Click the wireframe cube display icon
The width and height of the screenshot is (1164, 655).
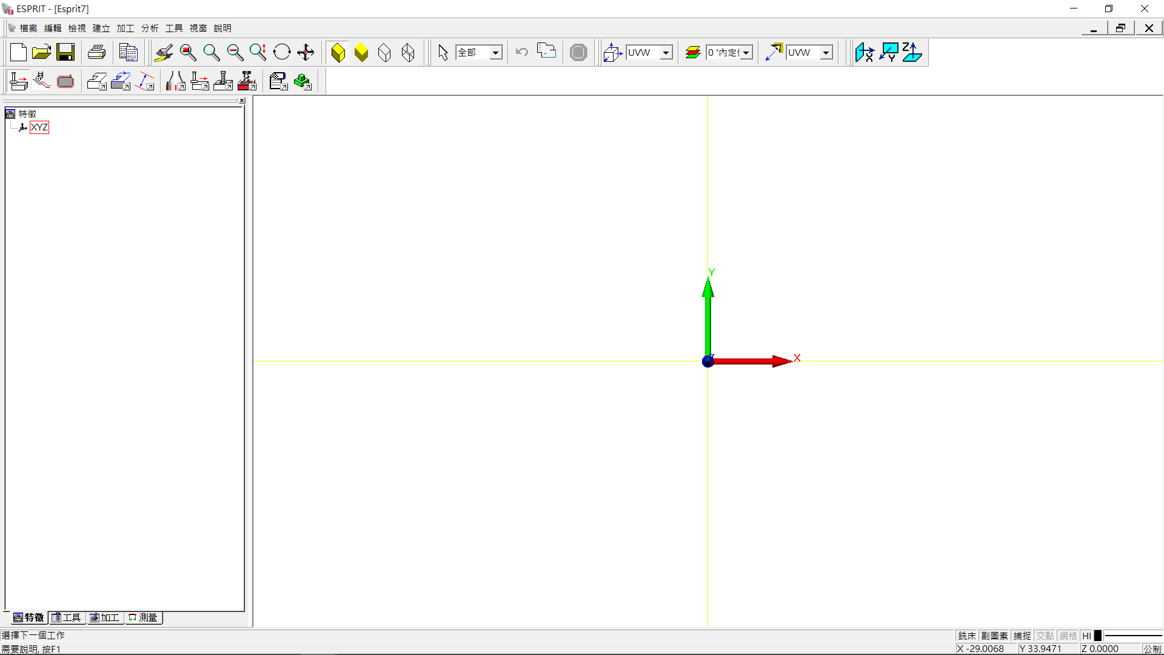384,53
